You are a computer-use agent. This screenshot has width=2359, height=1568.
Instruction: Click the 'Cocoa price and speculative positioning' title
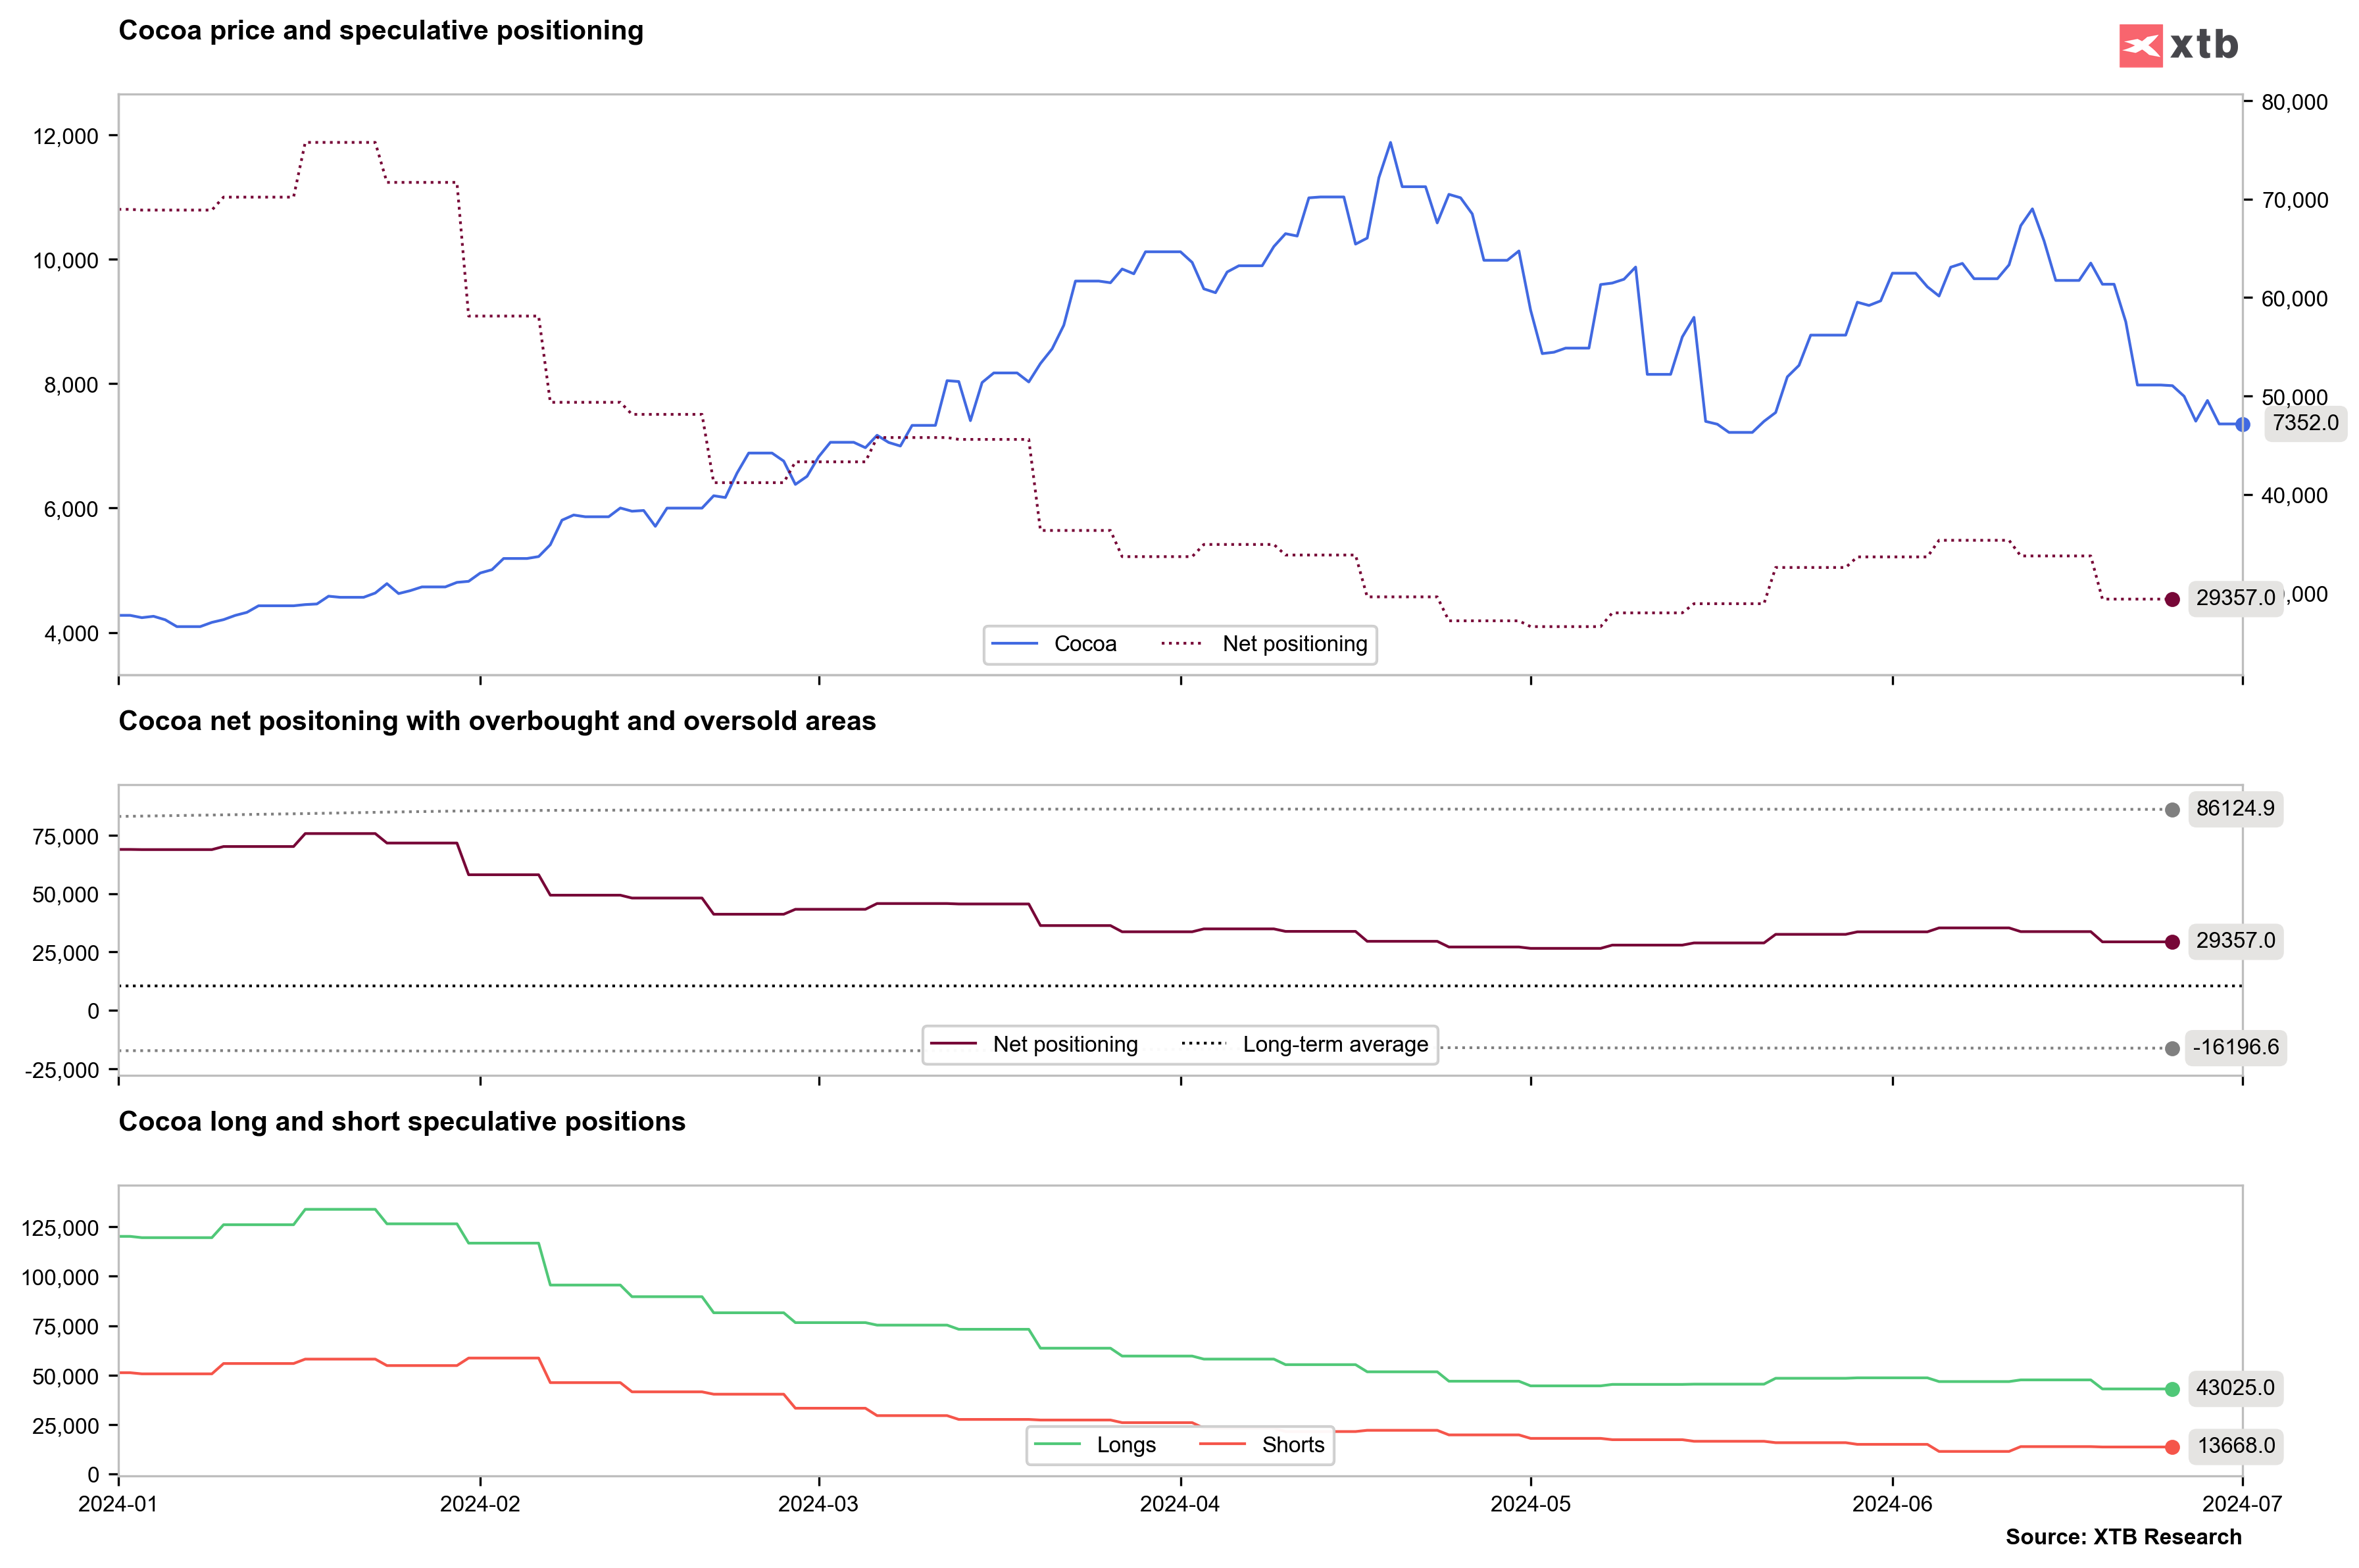tap(381, 31)
